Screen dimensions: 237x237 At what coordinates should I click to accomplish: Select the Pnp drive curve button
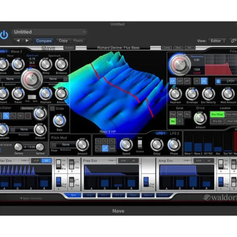click(x=173, y=114)
